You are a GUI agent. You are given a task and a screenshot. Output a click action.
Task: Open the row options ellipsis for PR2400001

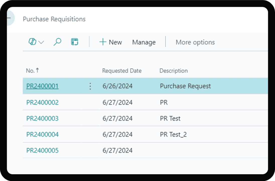[90, 86]
